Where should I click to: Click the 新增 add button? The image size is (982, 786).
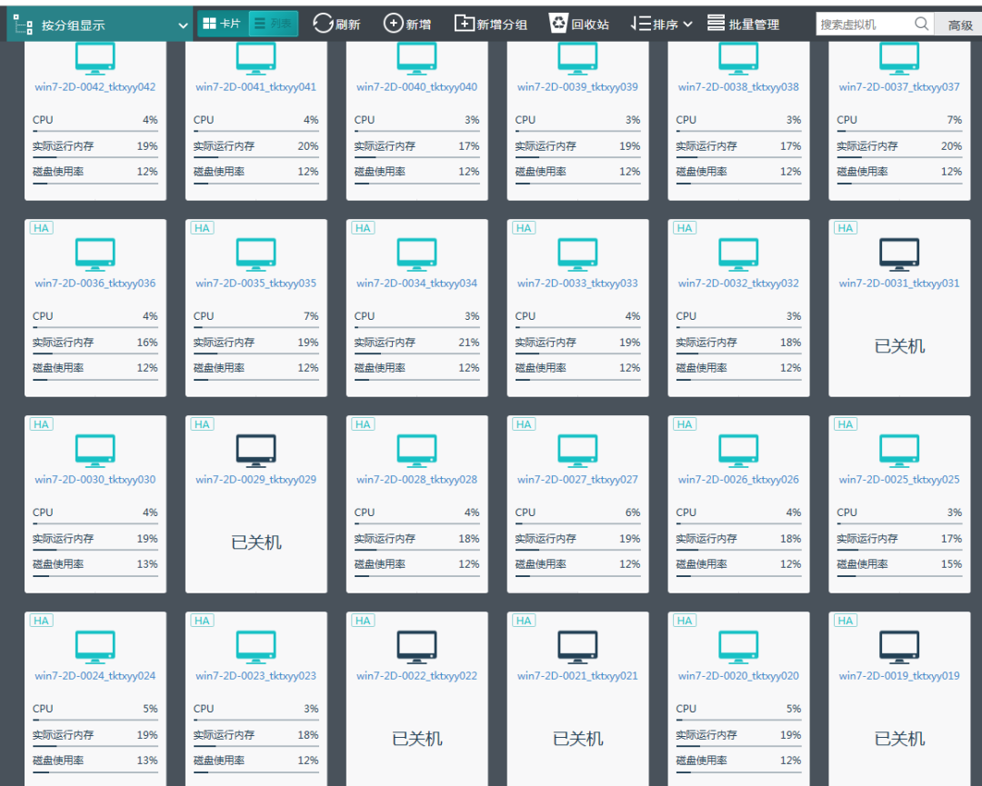(x=407, y=25)
